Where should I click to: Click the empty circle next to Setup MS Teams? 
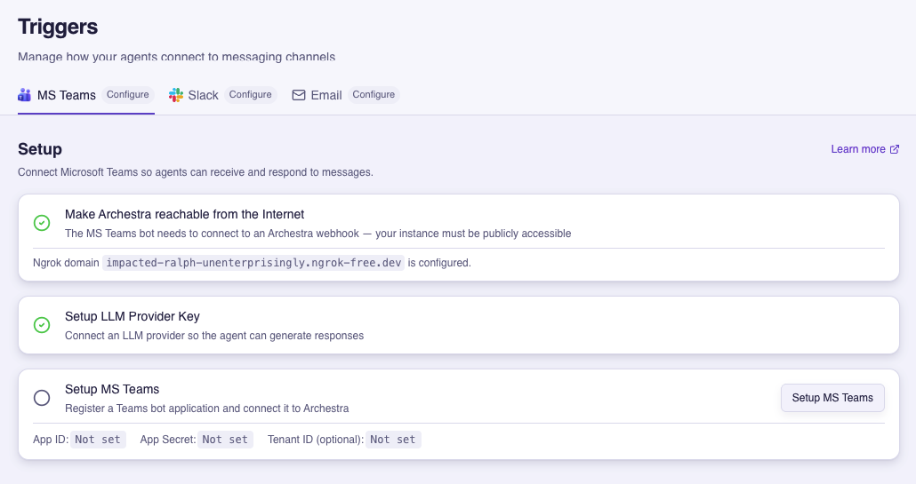(42, 398)
